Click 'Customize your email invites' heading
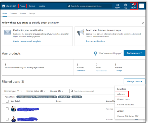 [28, 30]
